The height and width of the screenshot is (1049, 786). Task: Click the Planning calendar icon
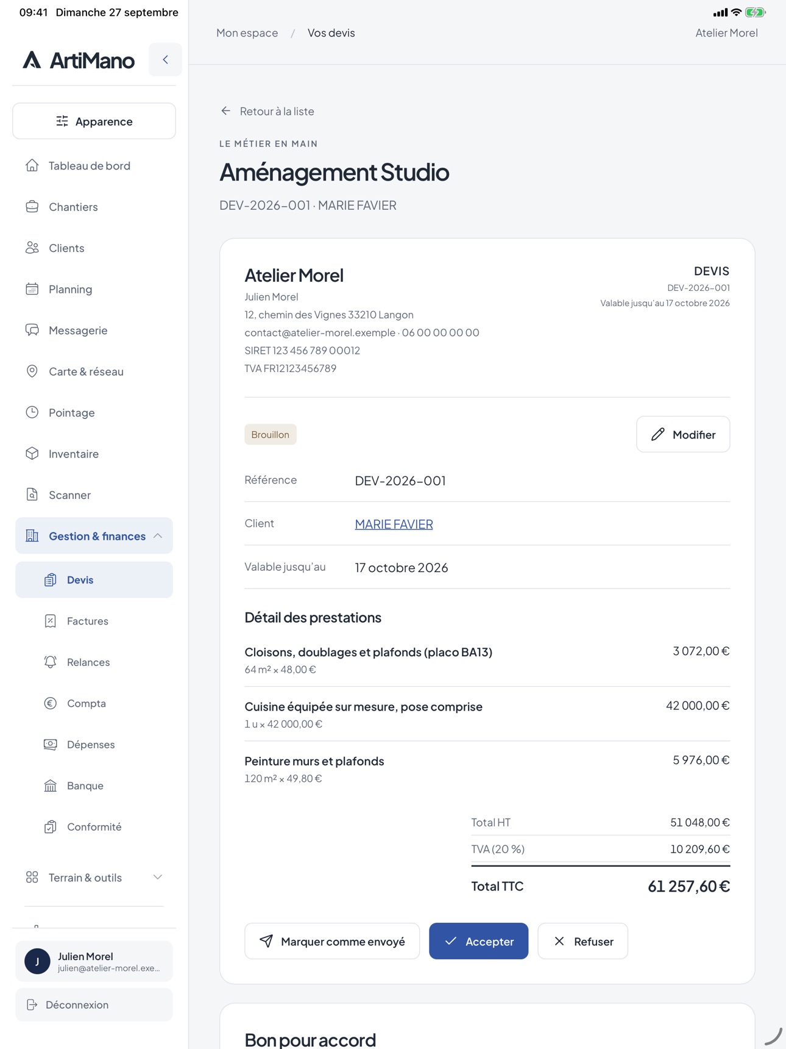[x=32, y=289]
